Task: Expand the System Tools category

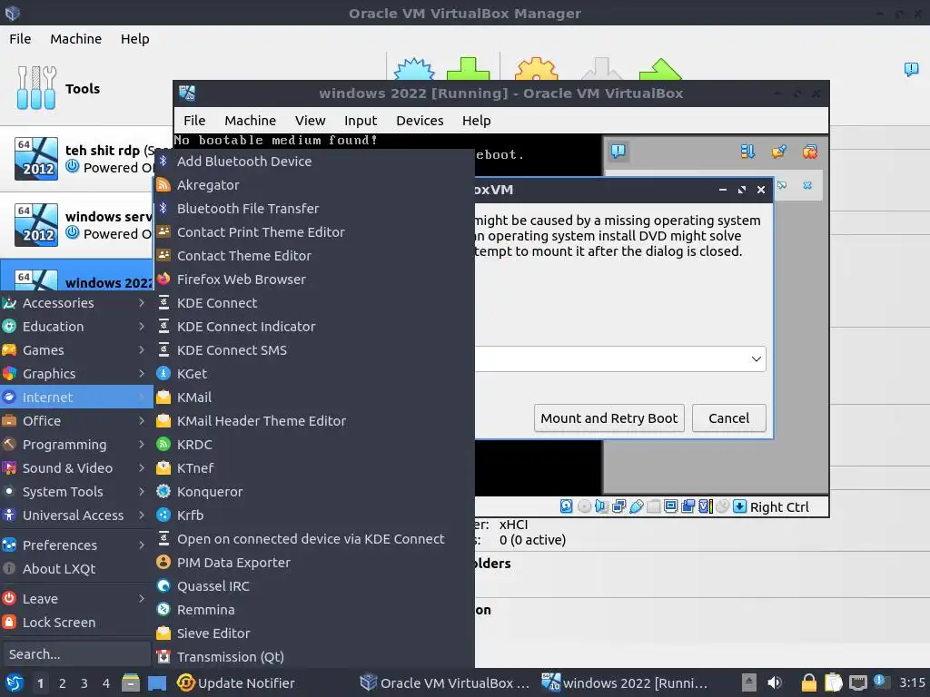Action: (x=76, y=491)
